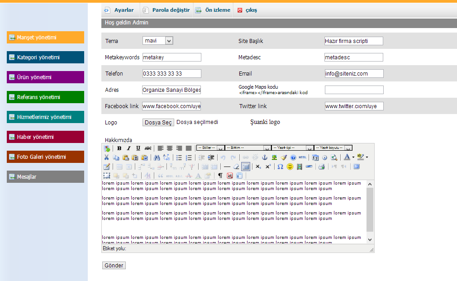This screenshot has width=457, height=281.
Task: Open the Tema dropdown showing mavi
Action: coord(158,41)
